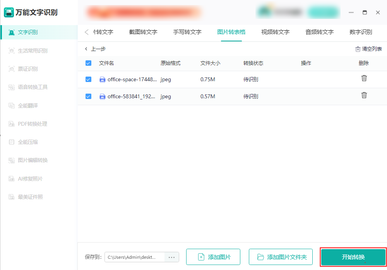
Task: Browse save folder with the three-dots button
Action: (x=171, y=257)
